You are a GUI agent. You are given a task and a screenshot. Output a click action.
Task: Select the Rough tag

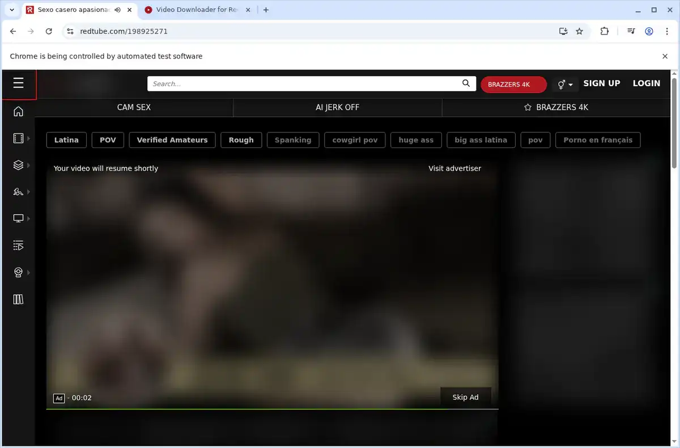[x=241, y=140]
